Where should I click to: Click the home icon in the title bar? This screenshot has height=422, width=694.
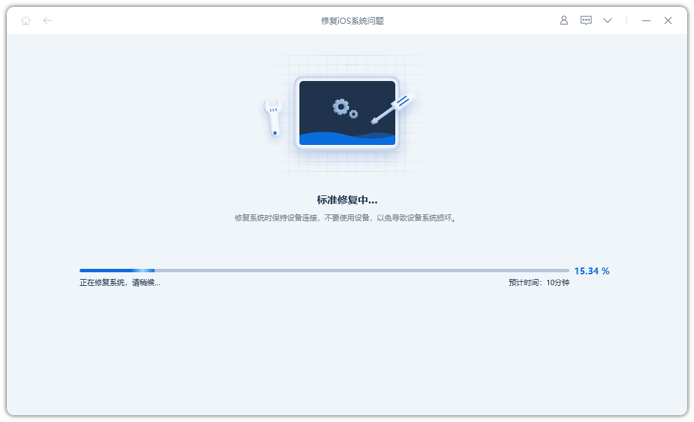coord(26,20)
